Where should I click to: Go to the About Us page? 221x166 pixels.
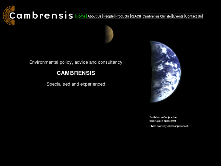click(x=95, y=16)
